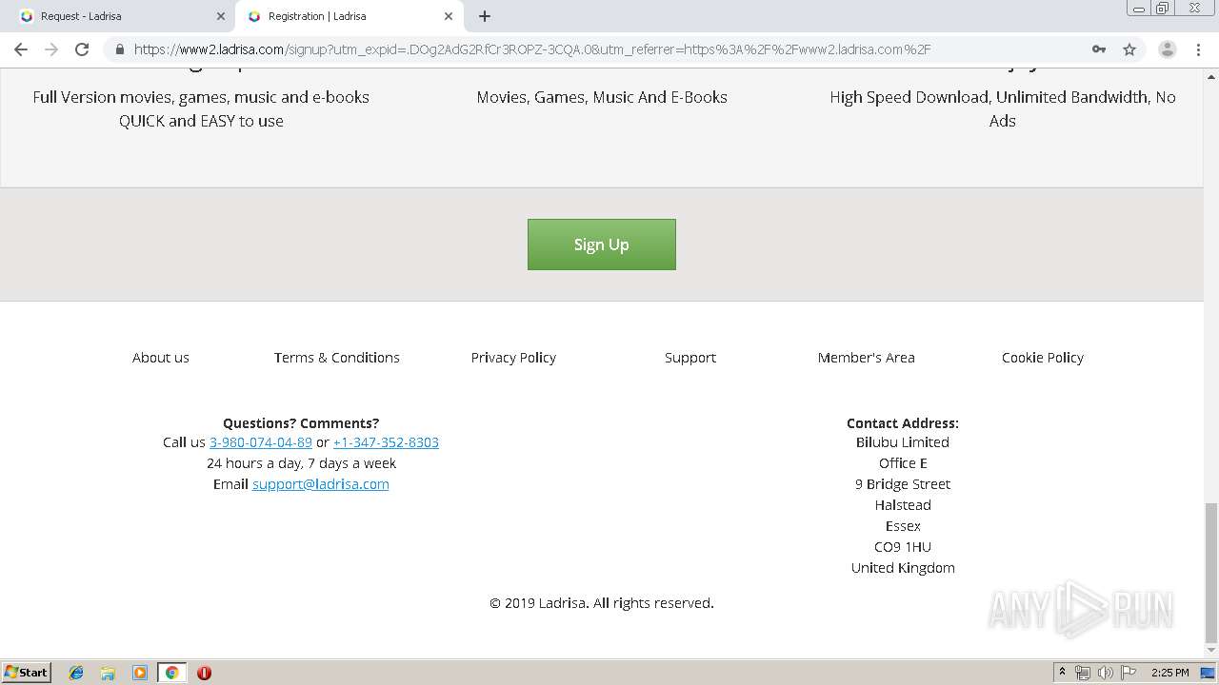
Task: Open the Windows Start menu
Action: point(27,673)
